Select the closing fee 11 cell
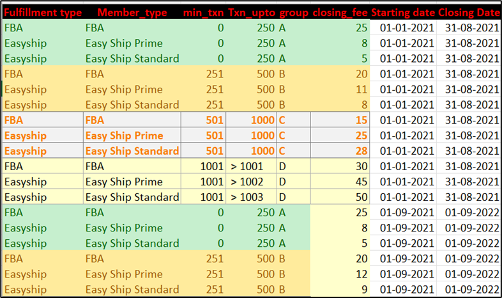The height and width of the screenshot is (298, 502). pyautogui.click(x=340, y=89)
